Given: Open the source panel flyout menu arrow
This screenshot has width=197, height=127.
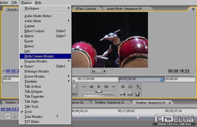Looking at the screenshot, I should [193, 9].
